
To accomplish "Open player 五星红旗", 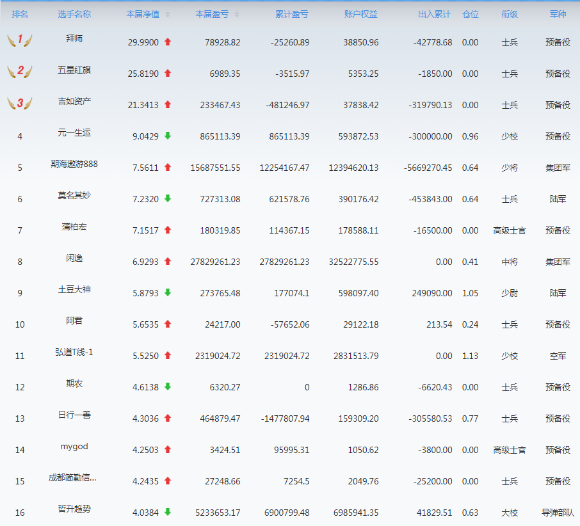I will 74,70.
